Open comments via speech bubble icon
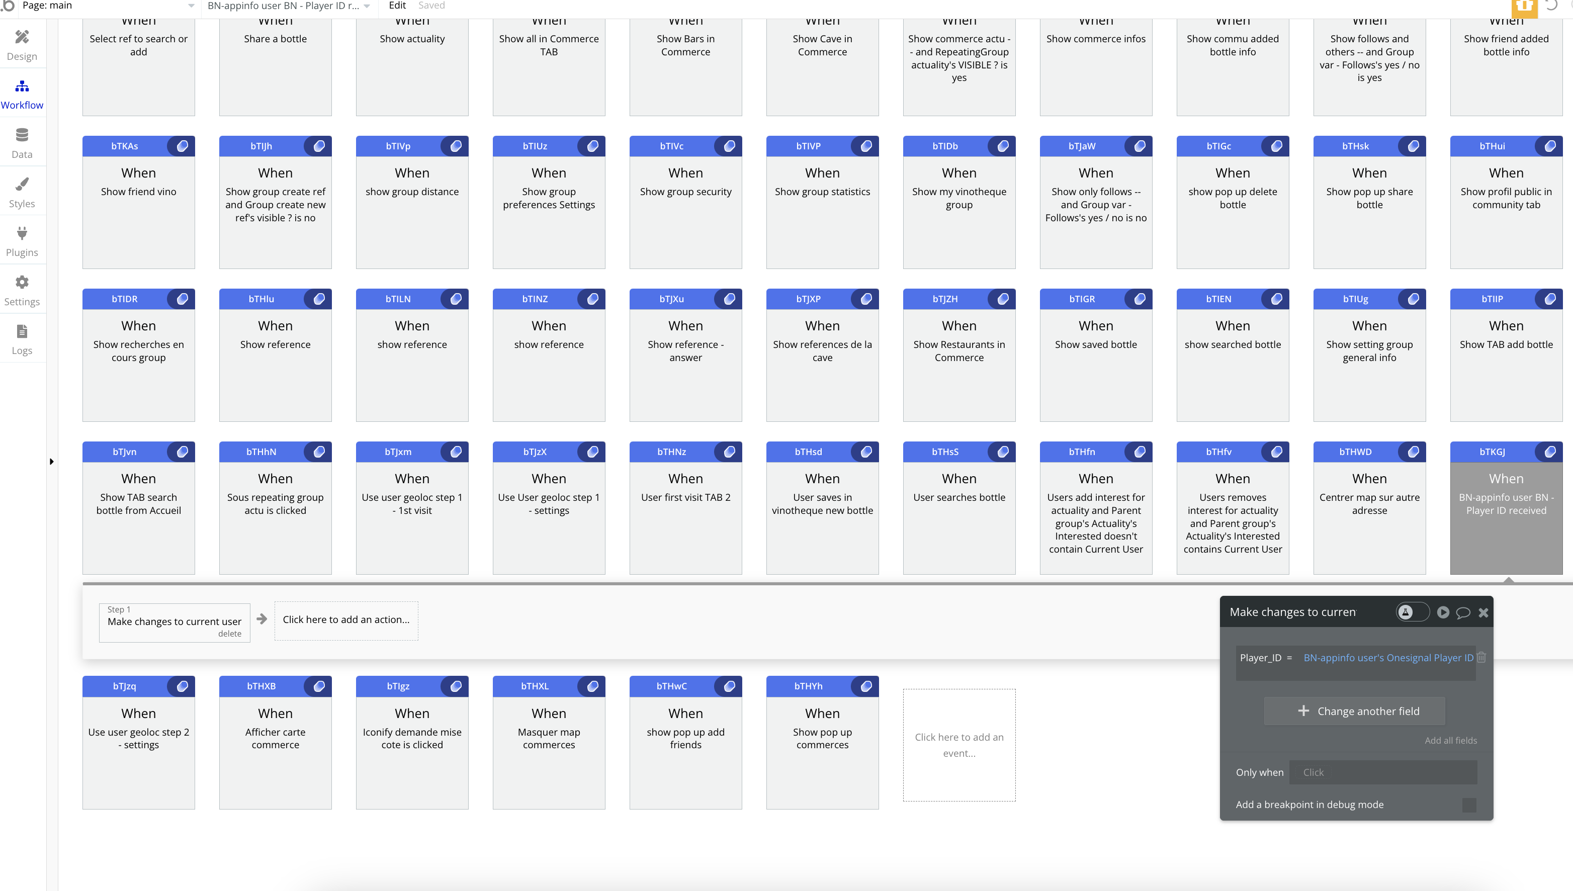The image size is (1573, 891). 1463,612
